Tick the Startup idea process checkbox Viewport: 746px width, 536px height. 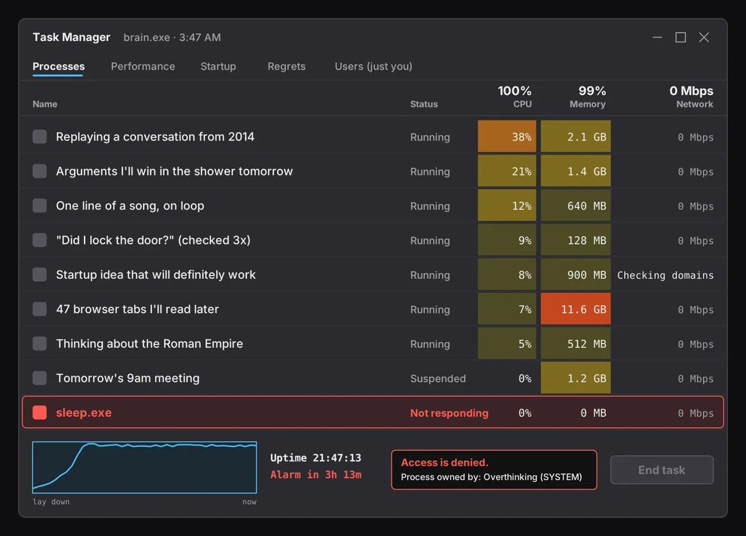point(40,275)
